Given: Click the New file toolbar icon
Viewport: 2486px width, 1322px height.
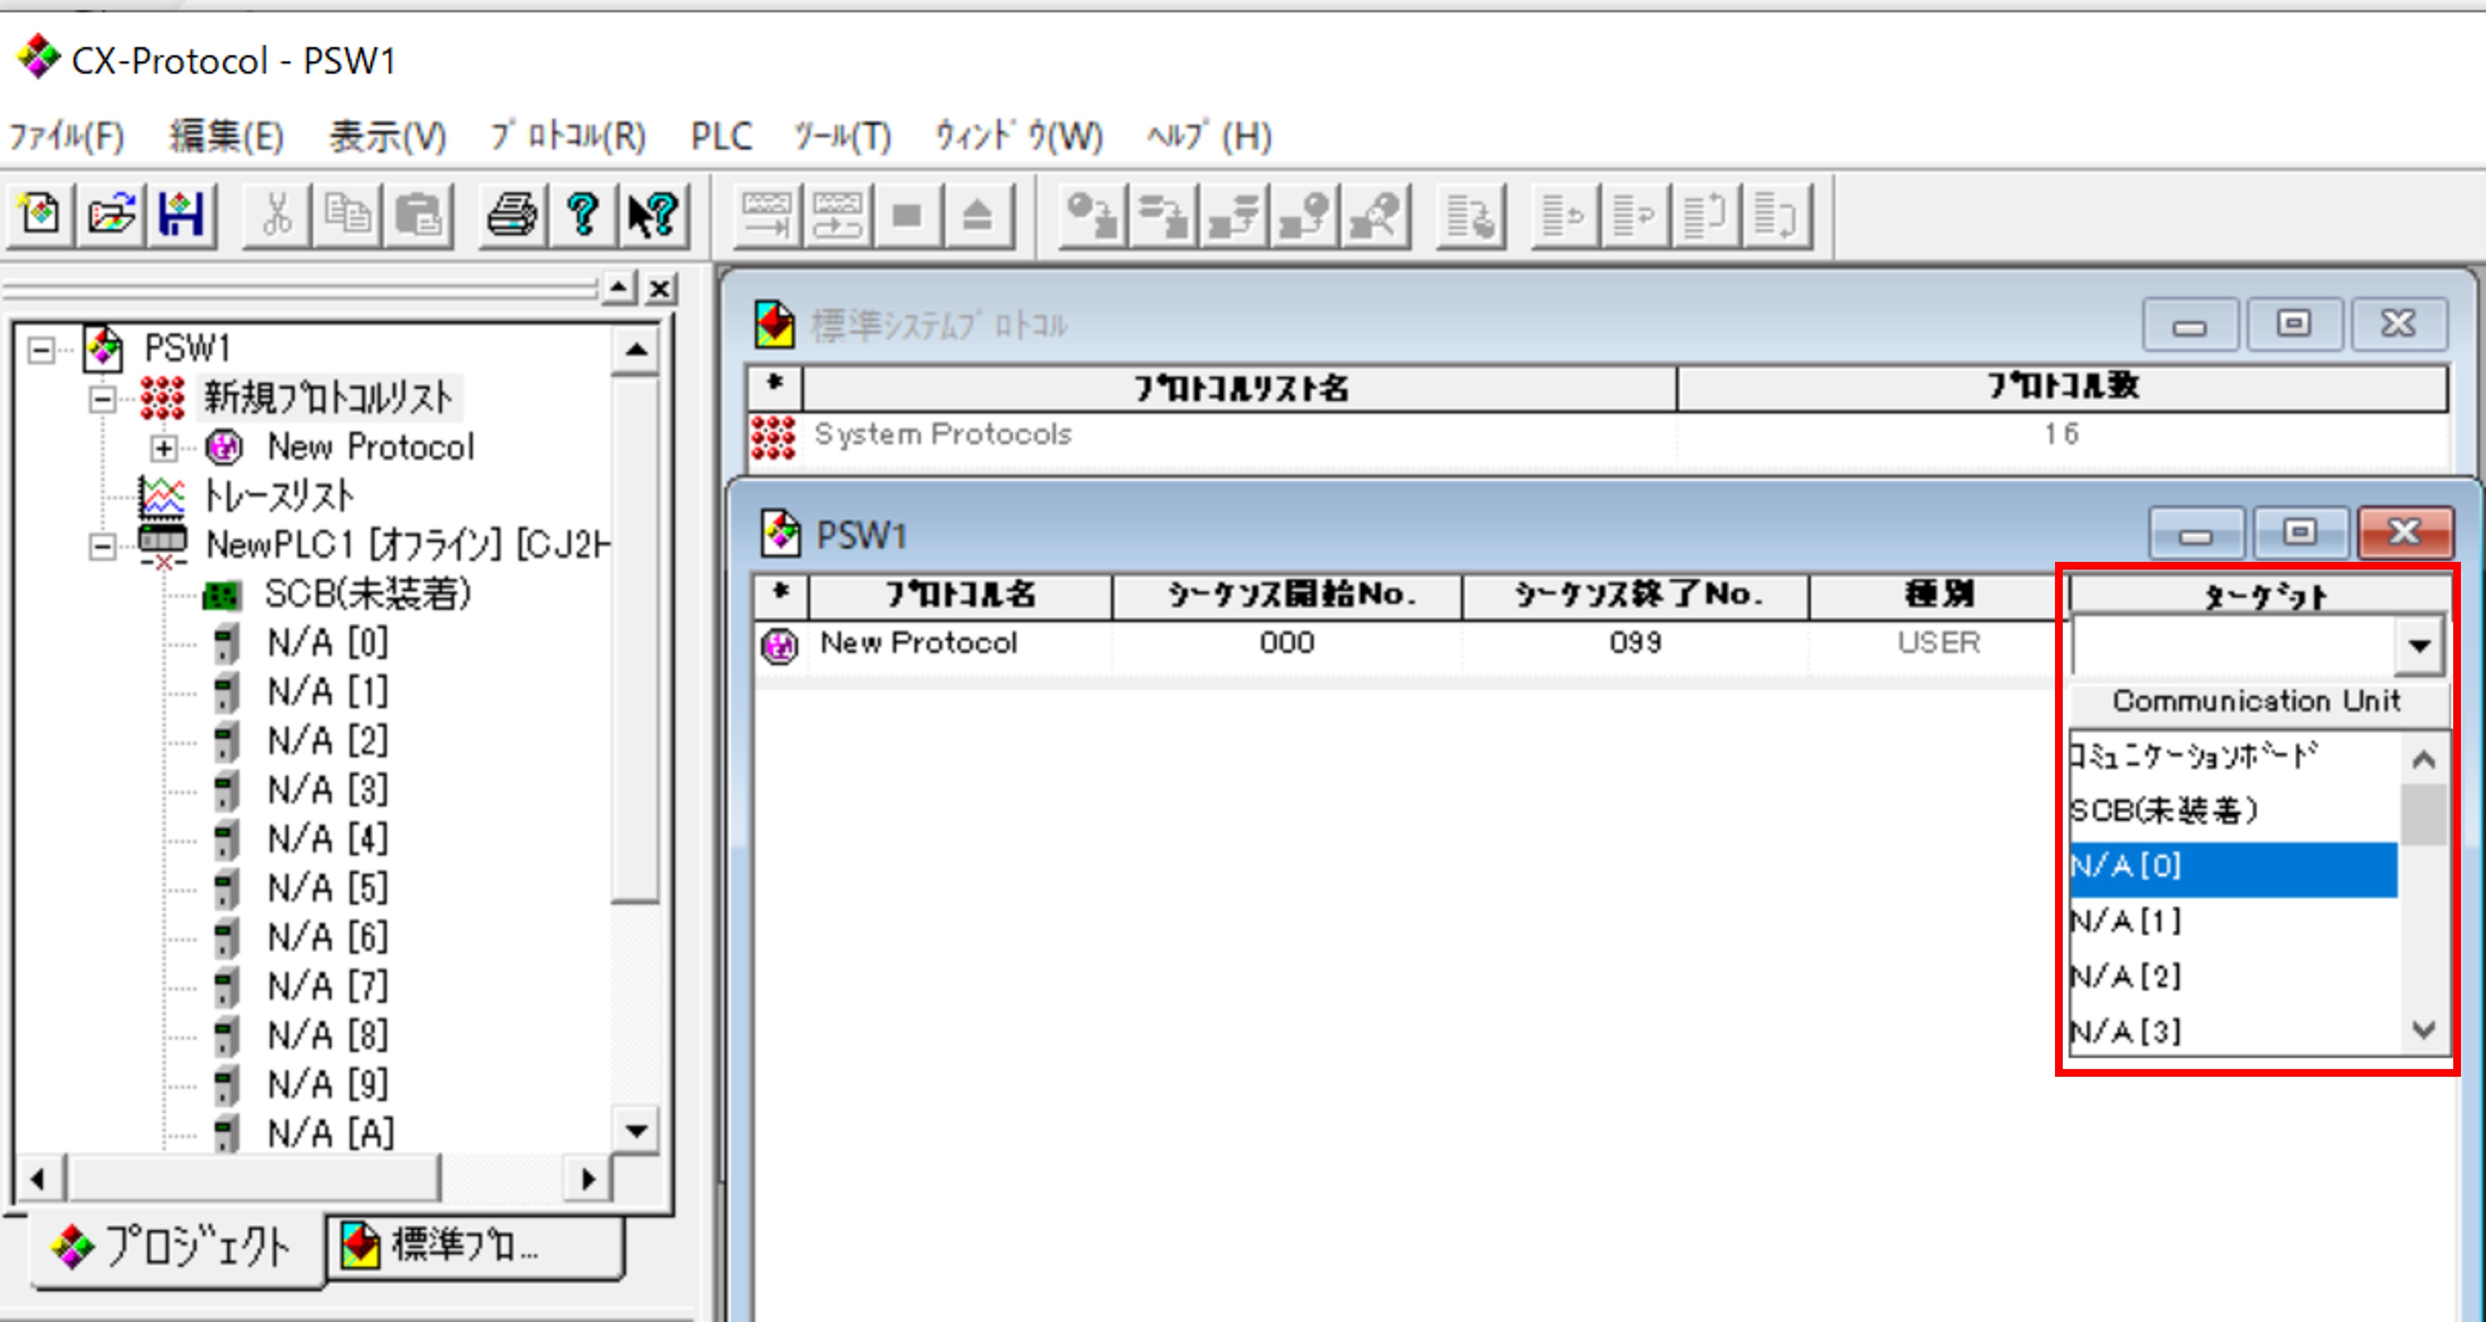Looking at the screenshot, I should pyautogui.click(x=39, y=213).
